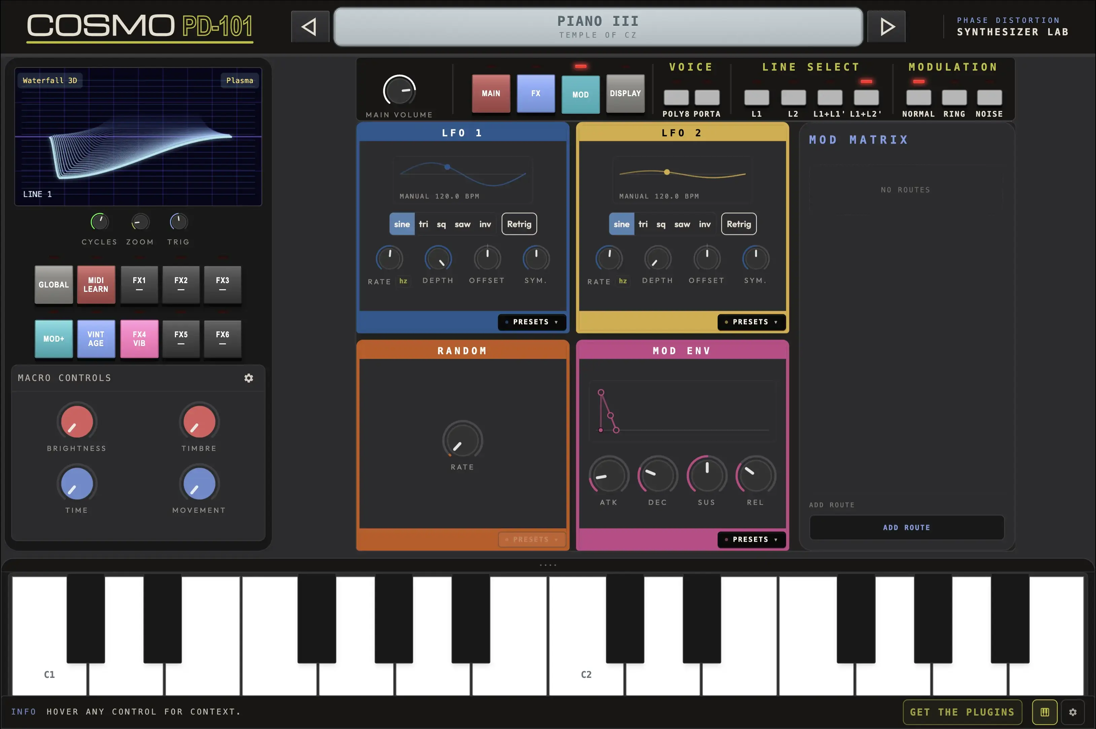Click the Timbre macro knob
The height and width of the screenshot is (729, 1096).
(x=199, y=422)
